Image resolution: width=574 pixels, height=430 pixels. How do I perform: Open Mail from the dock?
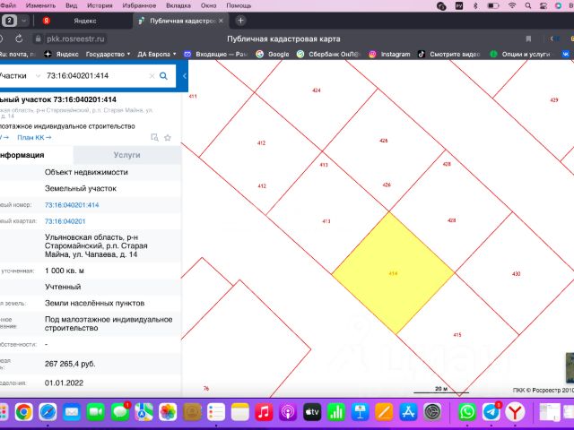pyautogui.click(x=72, y=412)
